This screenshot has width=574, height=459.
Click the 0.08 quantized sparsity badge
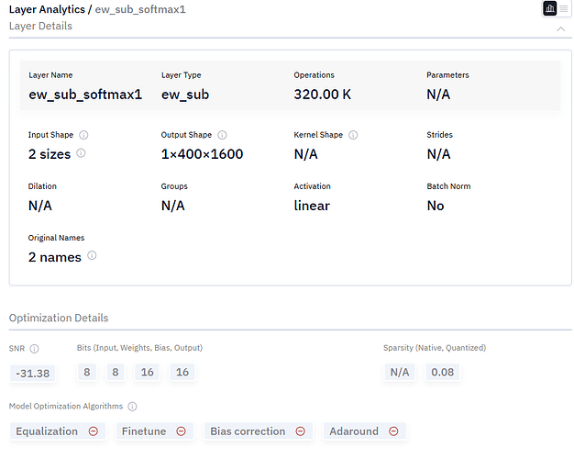coord(441,373)
